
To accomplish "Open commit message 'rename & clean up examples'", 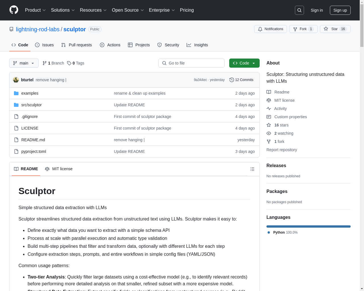I will [x=140, y=93].
